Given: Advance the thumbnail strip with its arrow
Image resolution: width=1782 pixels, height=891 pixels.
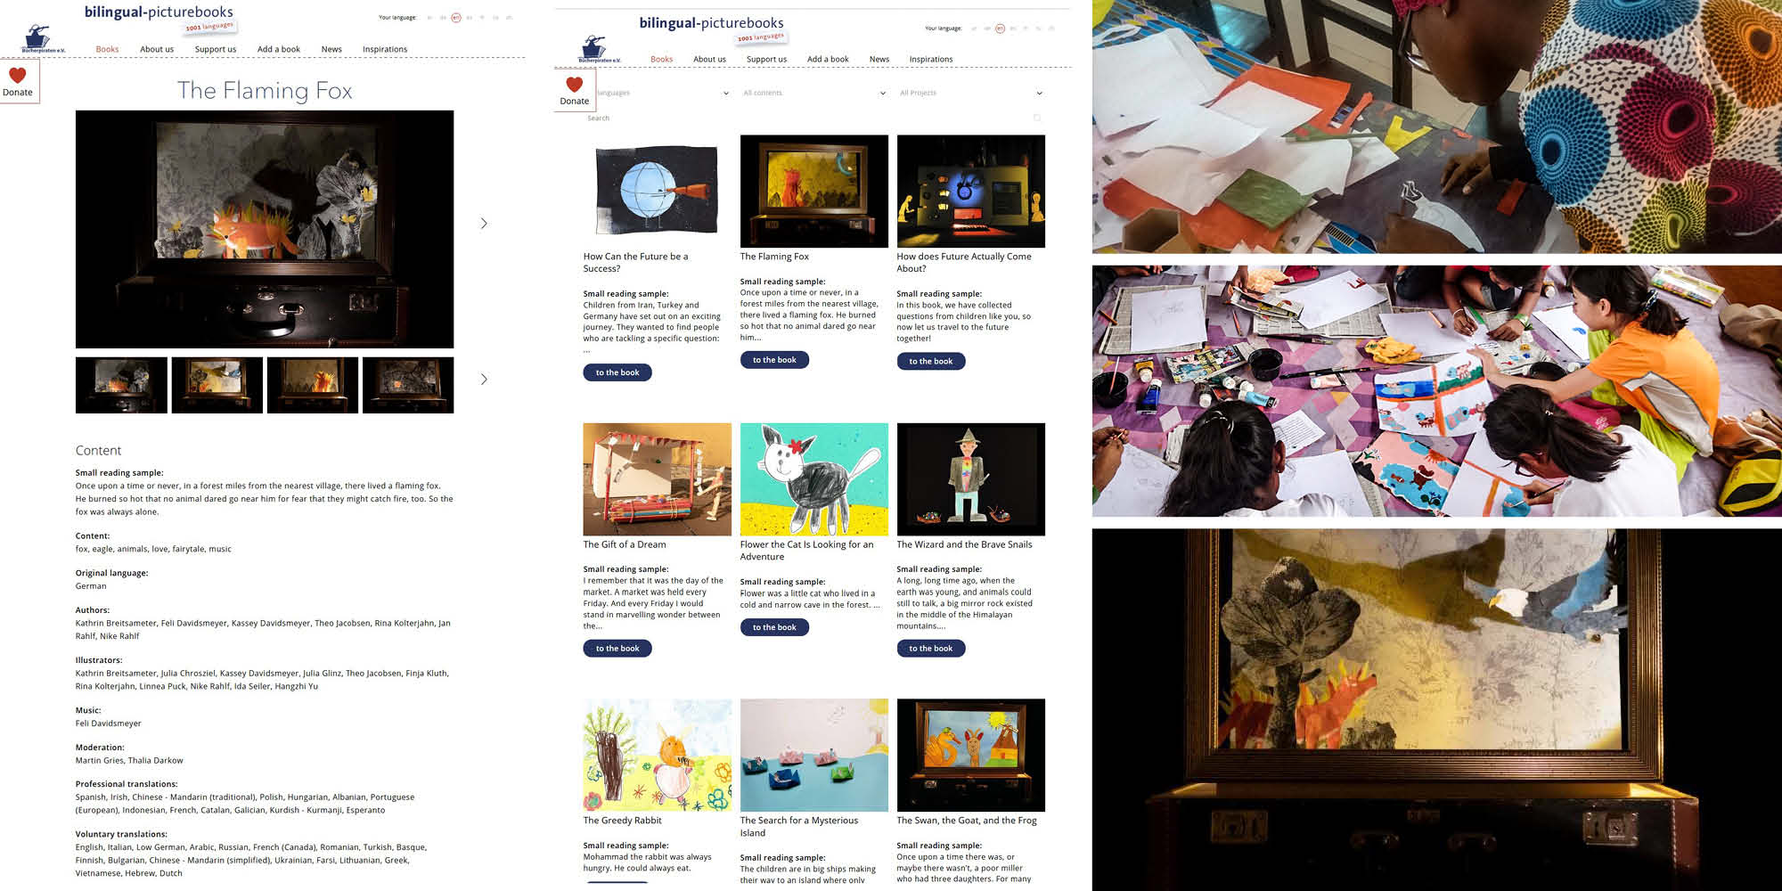Looking at the screenshot, I should pyautogui.click(x=484, y=380).
